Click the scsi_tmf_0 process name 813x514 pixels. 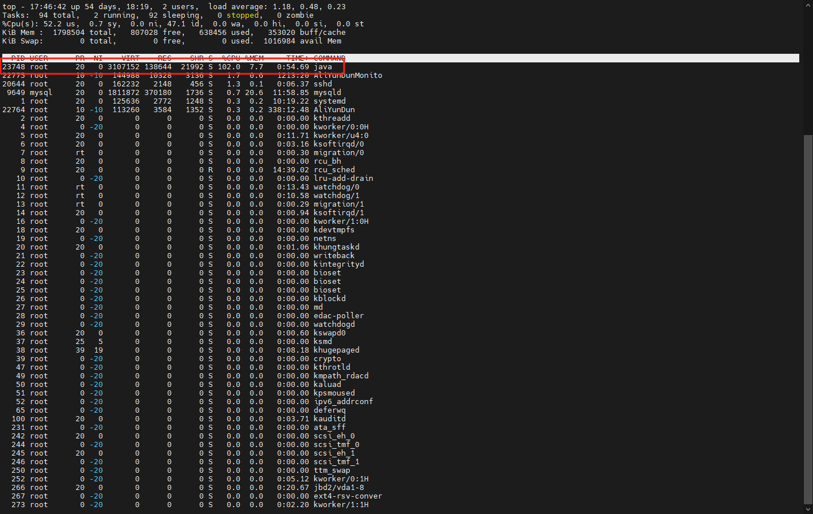(337, 445)
